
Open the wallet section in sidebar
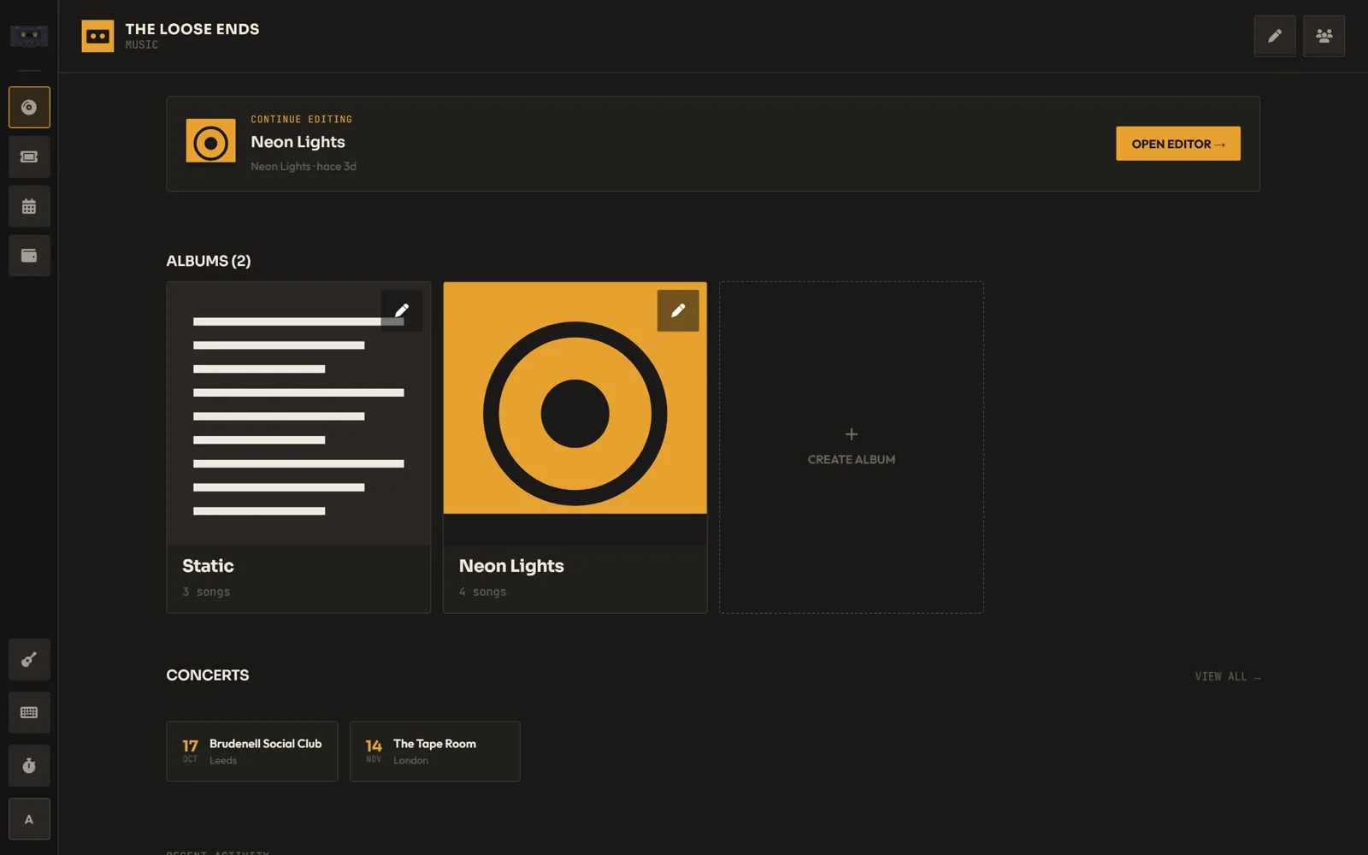(29, 256)
